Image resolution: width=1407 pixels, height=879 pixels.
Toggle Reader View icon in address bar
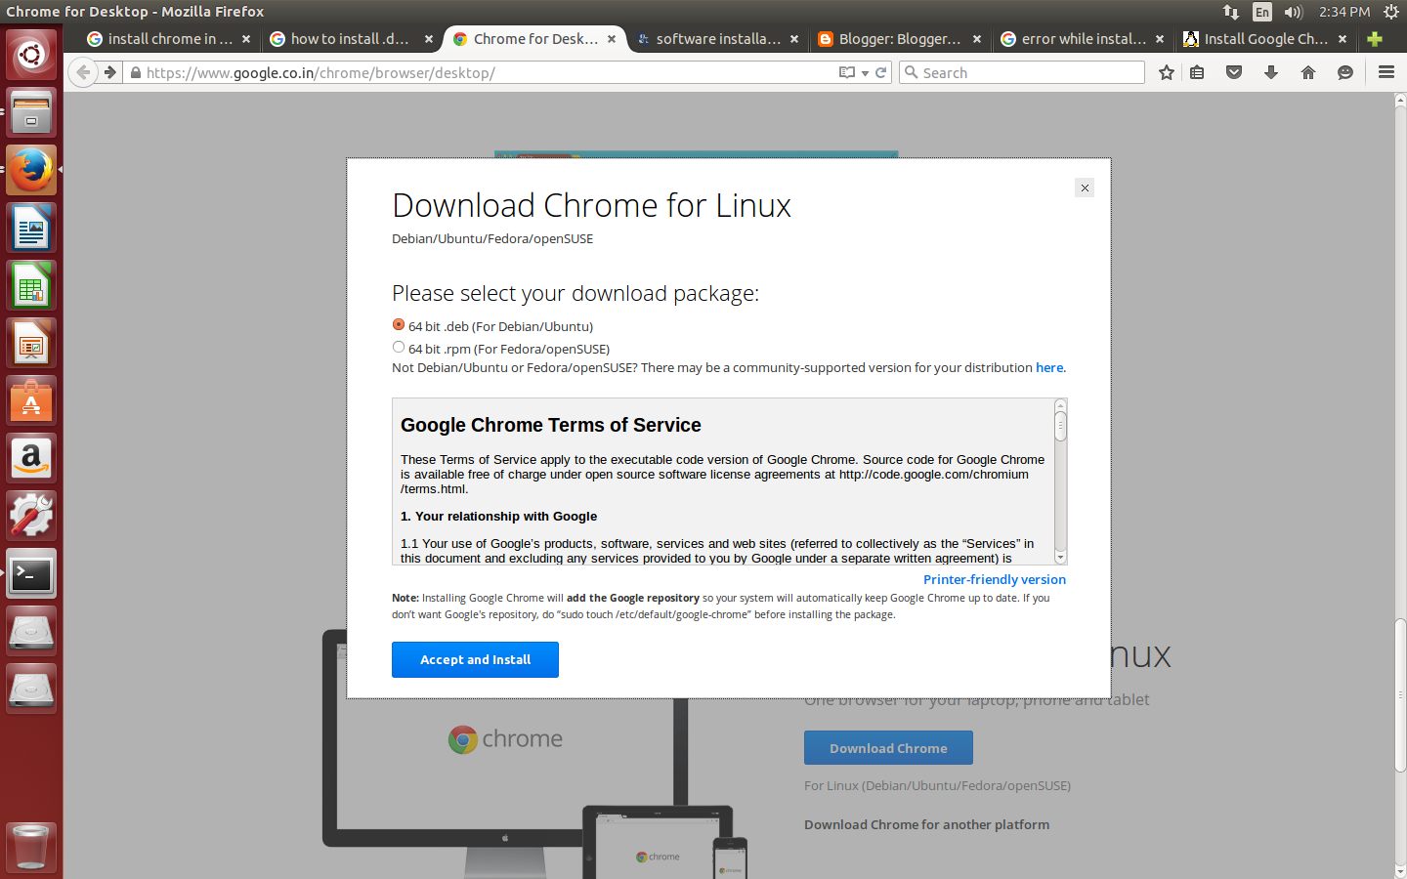847,72
